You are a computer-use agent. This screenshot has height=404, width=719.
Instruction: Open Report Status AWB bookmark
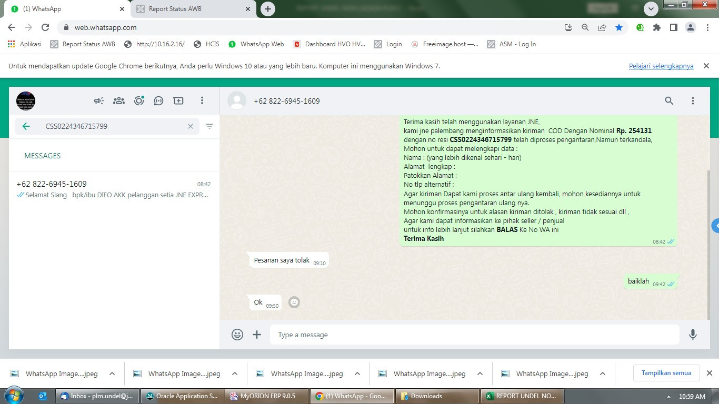click(83, 44)
